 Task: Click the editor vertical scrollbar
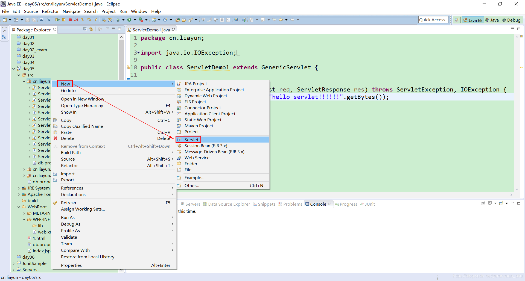517,113
